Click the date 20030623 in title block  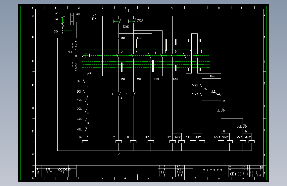coord(64,169)
